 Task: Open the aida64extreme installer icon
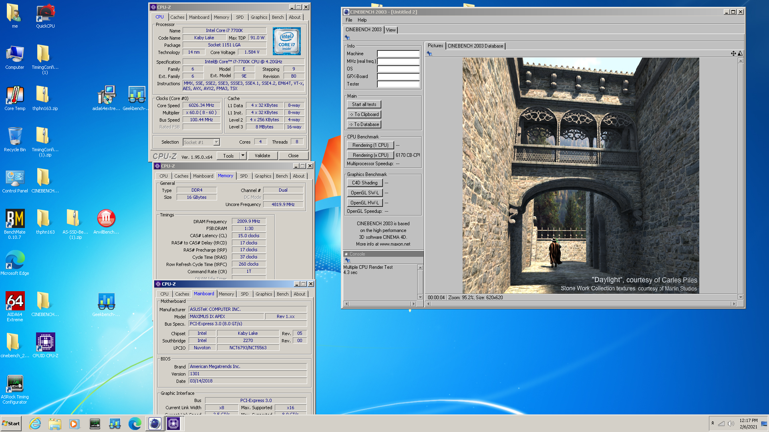pyautogui.click(x=106, y=98)
